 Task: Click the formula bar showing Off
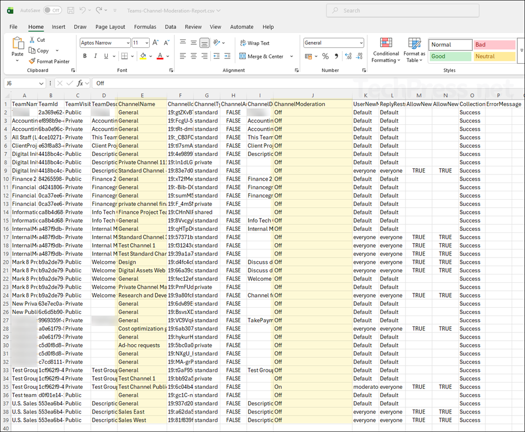308,83
